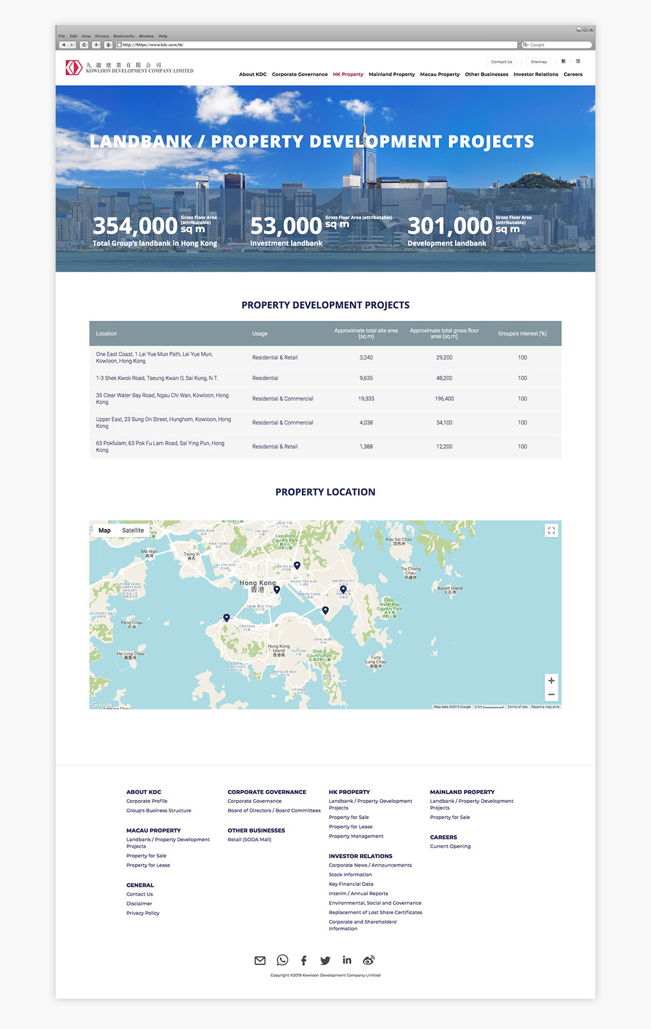
Task: Open About KDC navigation menu
Action: point(253,75)
